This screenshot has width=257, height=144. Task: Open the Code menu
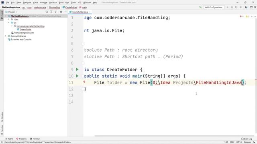[36, 2]
